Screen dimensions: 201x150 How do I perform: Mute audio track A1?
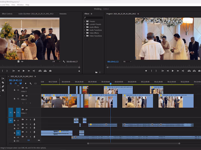pos(26,119)
